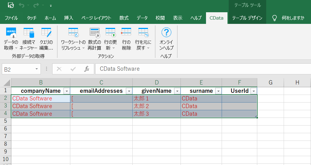Image resolution: width=311 pixels, height=165 pixels.
Task: Open the givenName column filter dropdown
Action: point(177,91)
